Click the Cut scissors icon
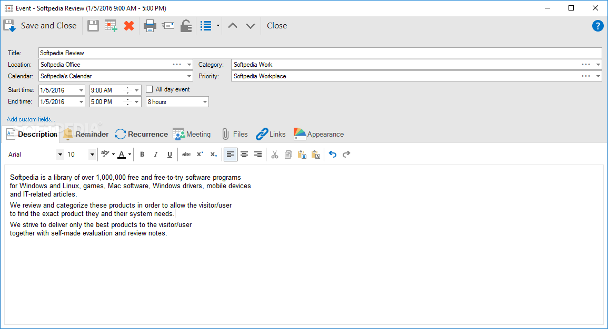The width and height of the screenshot is (608, 329). pos(275,155)
